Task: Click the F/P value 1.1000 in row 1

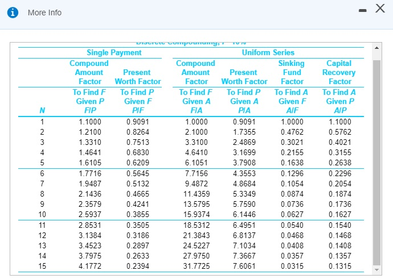Action: [90, 122]
